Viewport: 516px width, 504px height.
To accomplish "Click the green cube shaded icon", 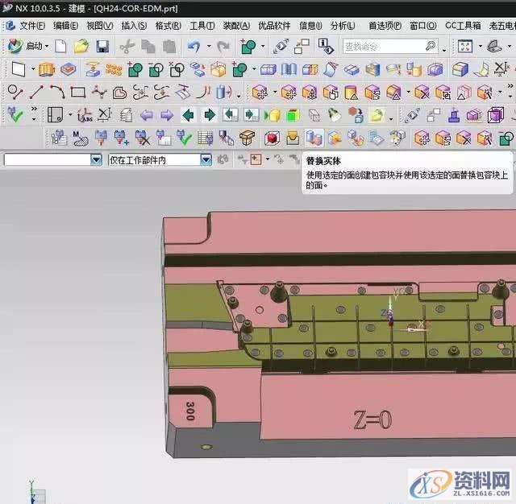I will click(x=293, y=116).
